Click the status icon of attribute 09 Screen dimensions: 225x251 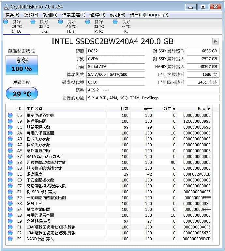10,121
